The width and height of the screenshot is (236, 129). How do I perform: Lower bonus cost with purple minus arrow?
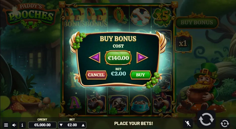[95, 58]
